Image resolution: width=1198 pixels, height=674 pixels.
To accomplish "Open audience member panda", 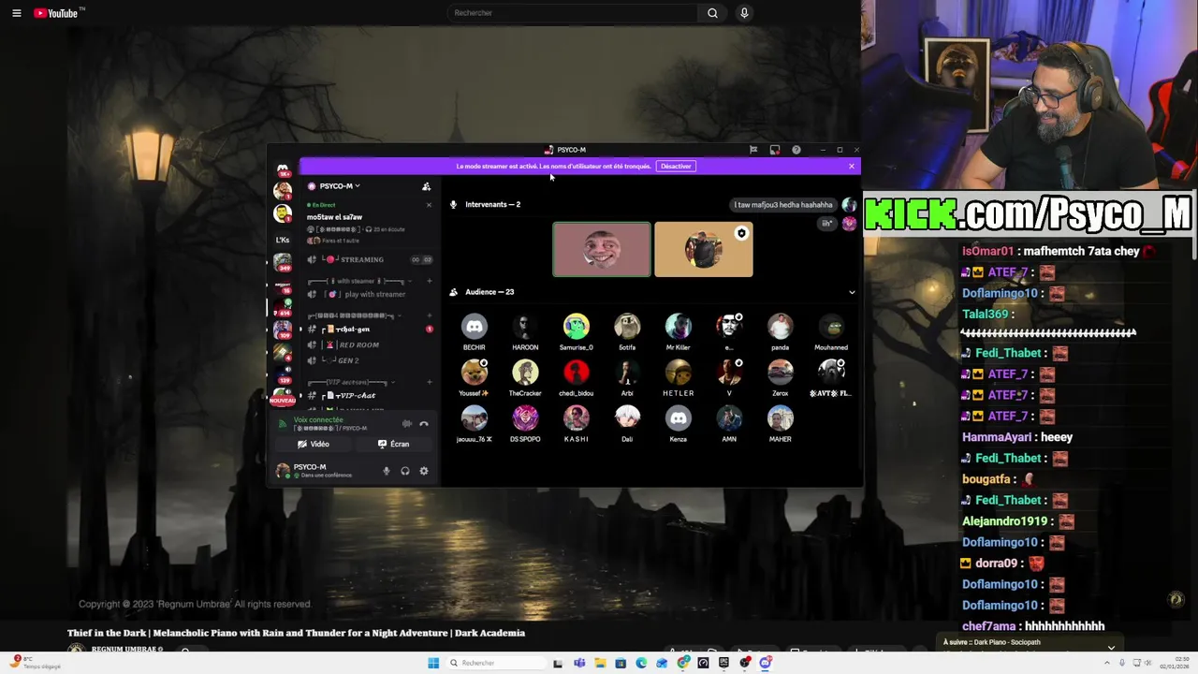I will click(781, 331).
